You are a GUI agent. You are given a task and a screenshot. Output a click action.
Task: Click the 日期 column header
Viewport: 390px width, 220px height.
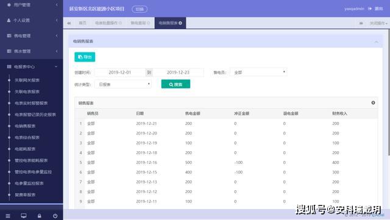pos(140,113)
